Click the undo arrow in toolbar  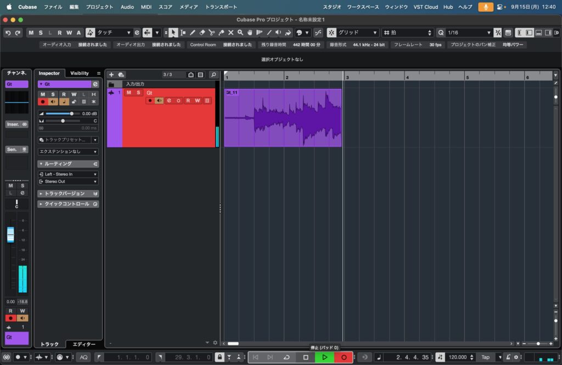tap(8, 33)
